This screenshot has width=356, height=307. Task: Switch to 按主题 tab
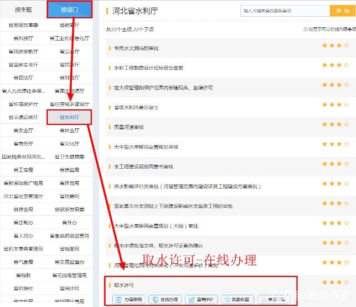23,9
